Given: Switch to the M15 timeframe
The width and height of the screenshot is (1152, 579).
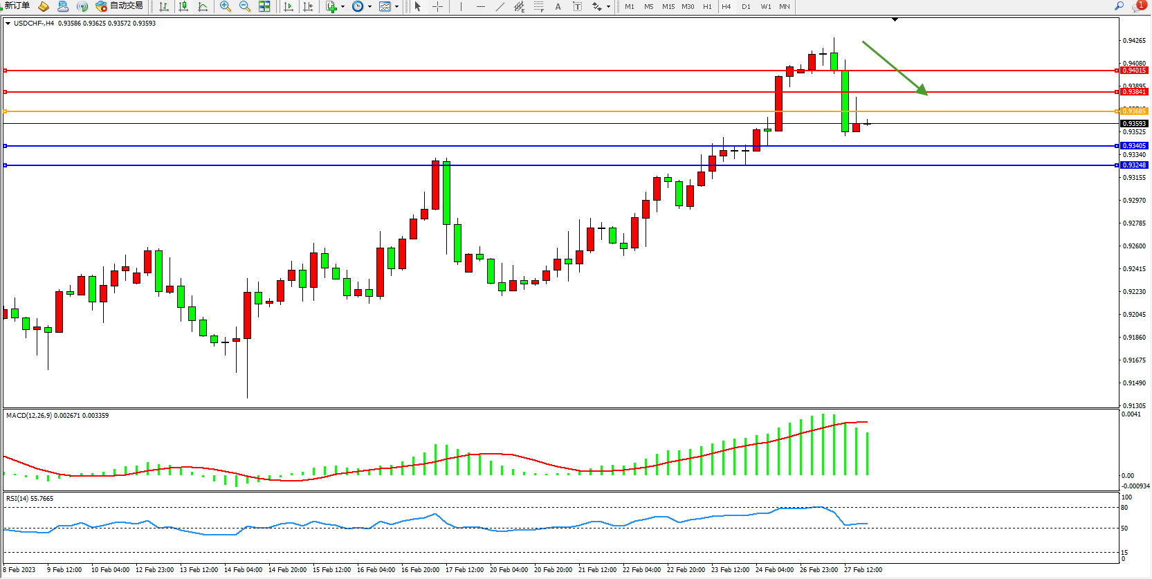Looking at the screenshot, I should click(668, 6).
